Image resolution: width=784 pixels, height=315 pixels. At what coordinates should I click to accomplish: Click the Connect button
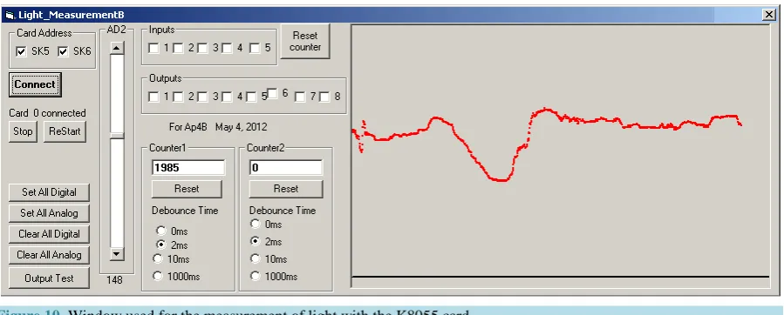click(x=35, y=84)
